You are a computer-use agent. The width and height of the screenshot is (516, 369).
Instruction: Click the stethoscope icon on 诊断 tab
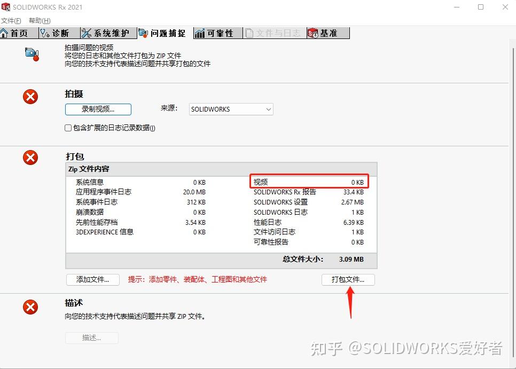click(45, 33)
